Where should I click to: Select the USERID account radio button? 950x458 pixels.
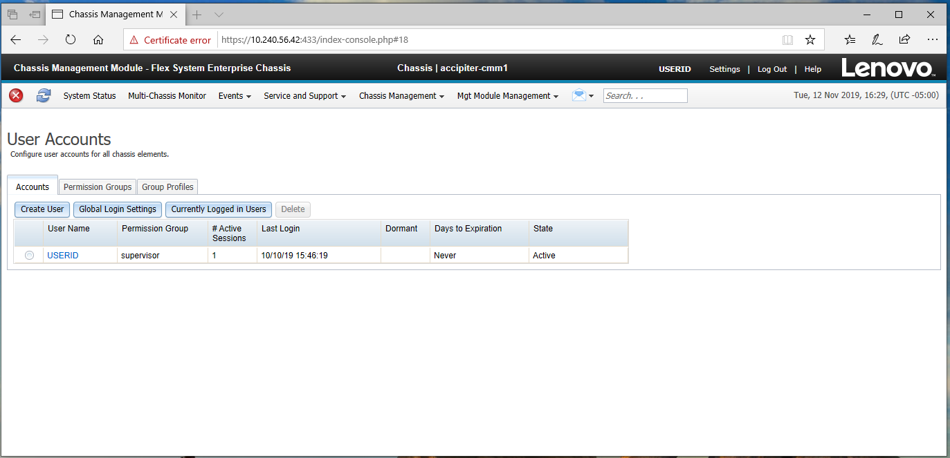(x=29, y=256)
